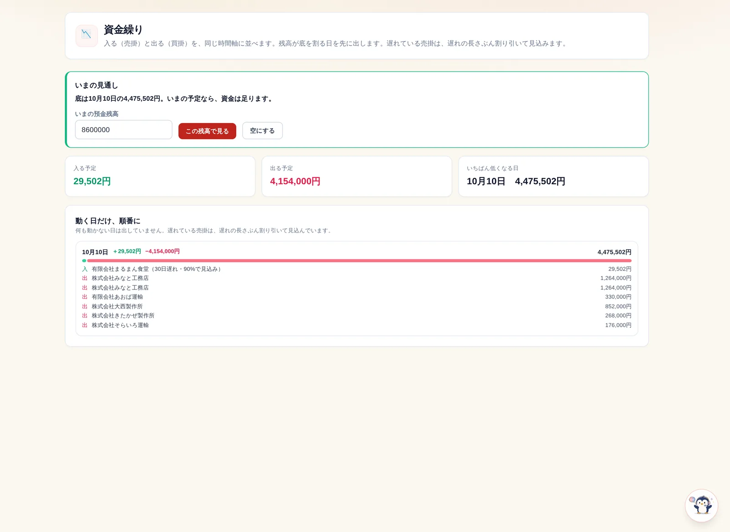Screen dimensions: 730x532
Task: Click the 852,000円 amount
Action: click(x=618, y=306)
